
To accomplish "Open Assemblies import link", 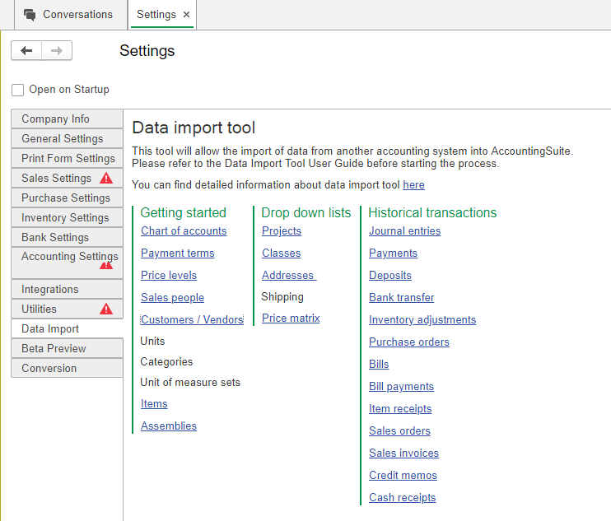I will (169, 426).
